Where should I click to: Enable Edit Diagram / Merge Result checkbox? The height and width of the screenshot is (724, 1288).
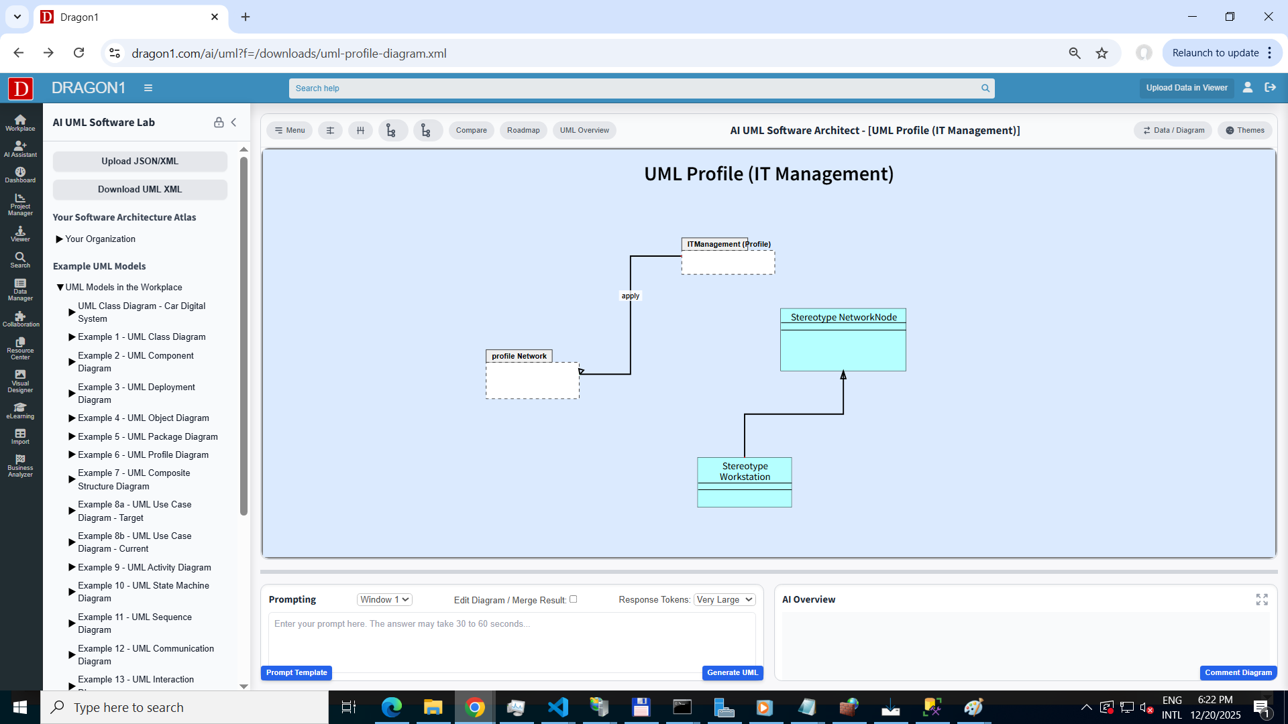pos(573,599)
